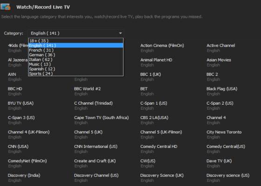Select Dave TV (UK) channel
The width and height of the screenshot is (261, 186).
click(x=219, y=161)
